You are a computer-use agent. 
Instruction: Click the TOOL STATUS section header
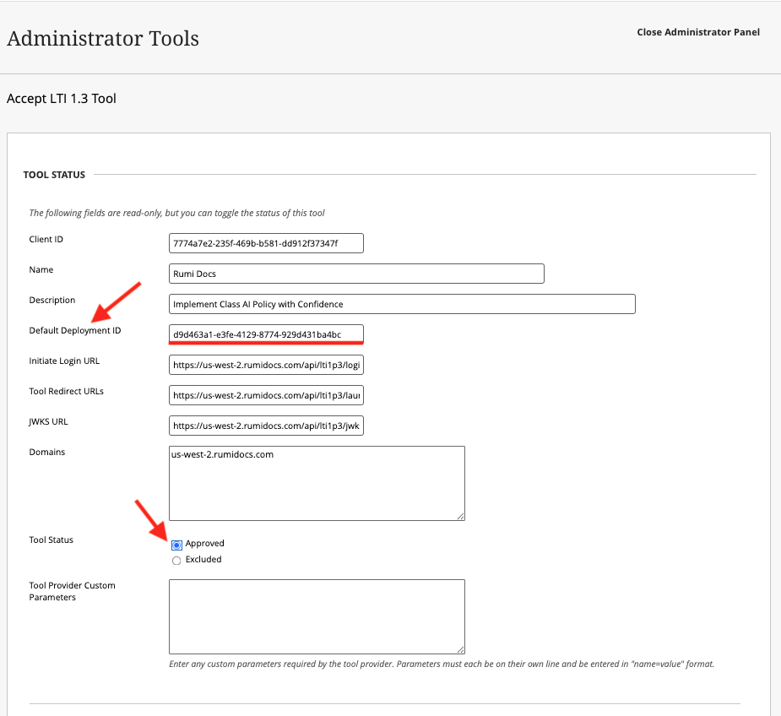[54, 175]
